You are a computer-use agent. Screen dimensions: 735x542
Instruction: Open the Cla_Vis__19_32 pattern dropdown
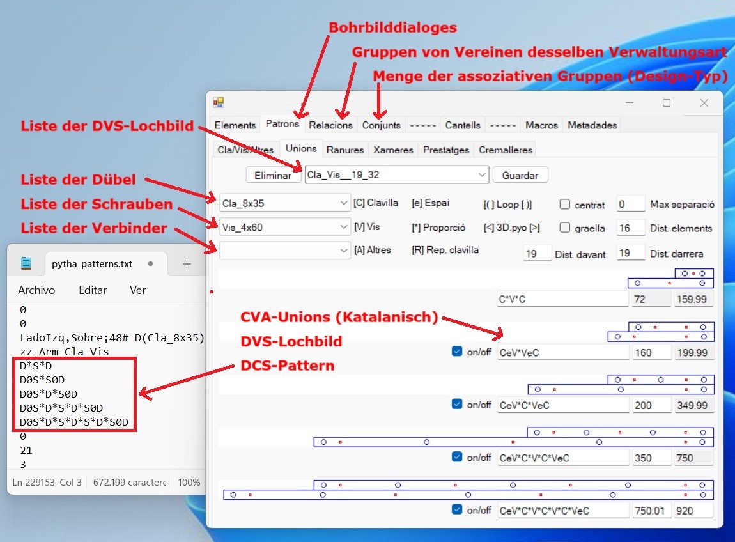(482, 175)
